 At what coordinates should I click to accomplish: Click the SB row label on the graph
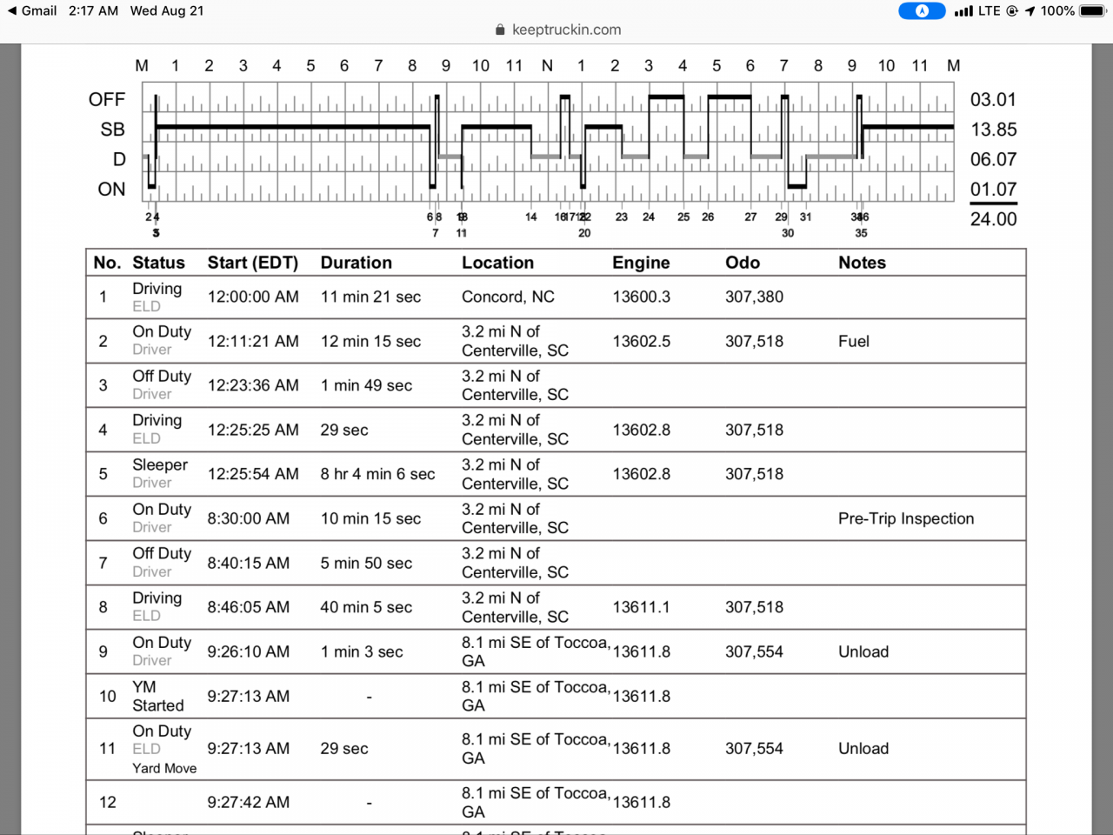pos(113,130)
